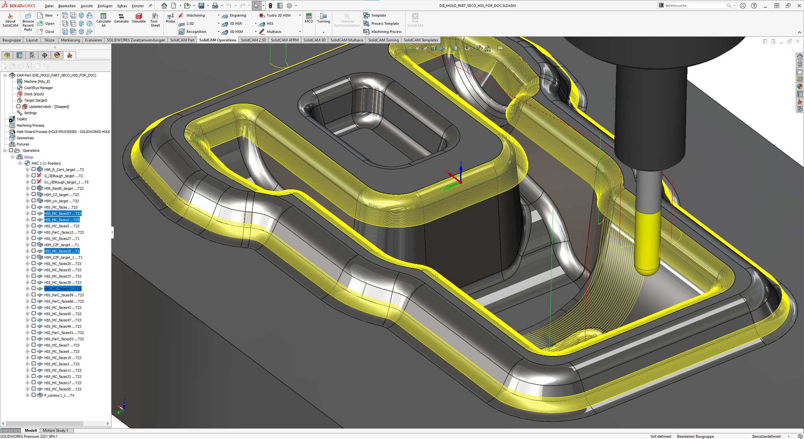Viewport: 804px width, 439px height.
Task: Toggle the Updated stock checkbox
Action: [x=18, y=107]
